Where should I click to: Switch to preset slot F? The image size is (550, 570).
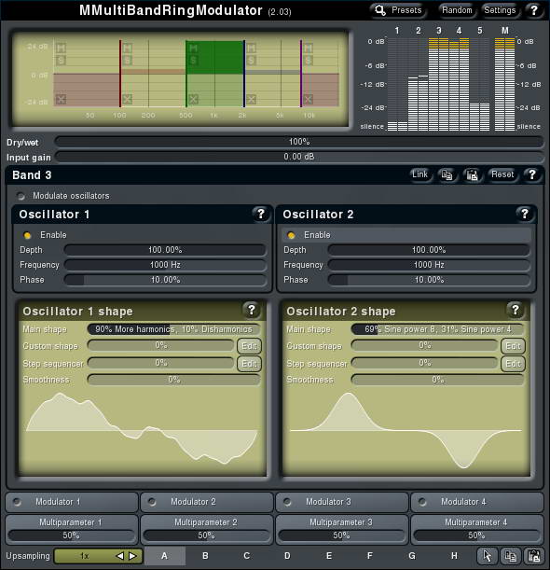[x=370, y=556]
